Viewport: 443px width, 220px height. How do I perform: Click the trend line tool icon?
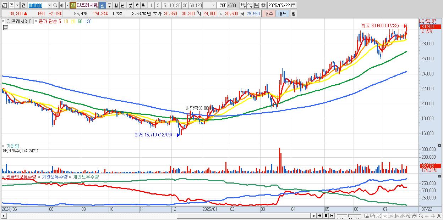(x=391, y=216)
